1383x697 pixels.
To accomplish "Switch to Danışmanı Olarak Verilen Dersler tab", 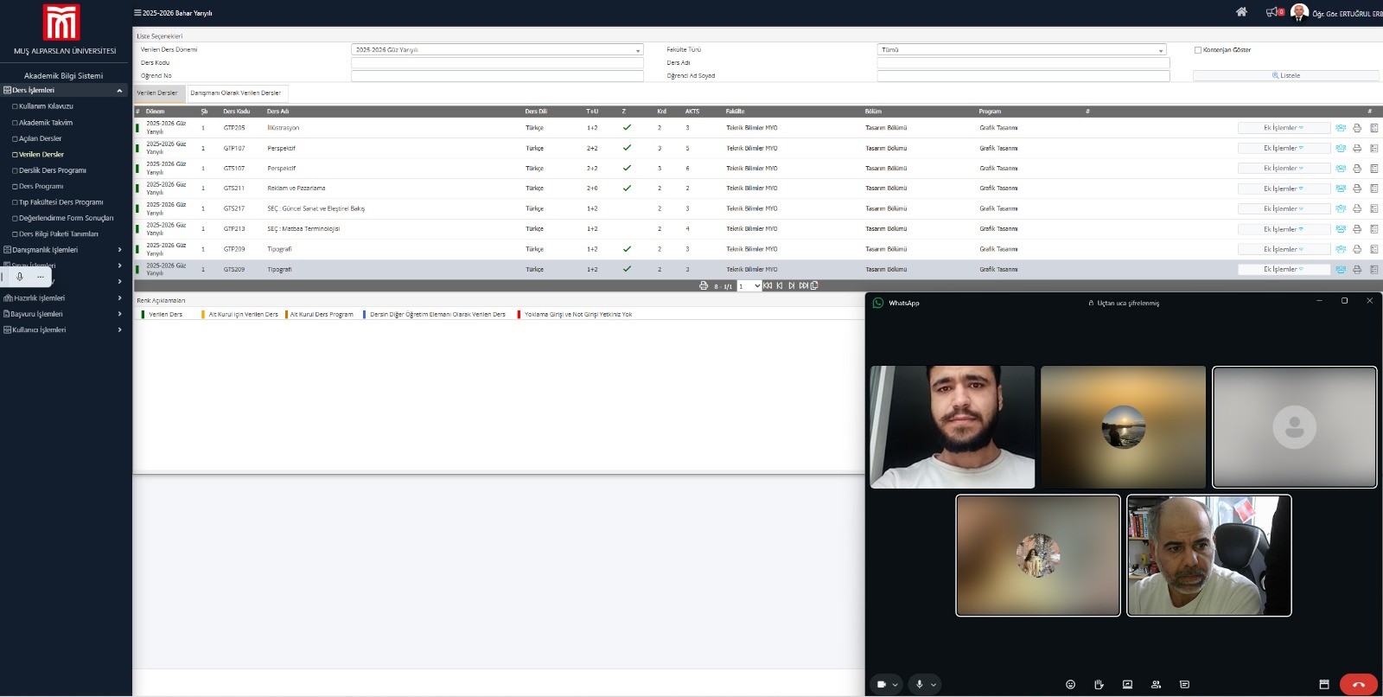I will point(235,93).
